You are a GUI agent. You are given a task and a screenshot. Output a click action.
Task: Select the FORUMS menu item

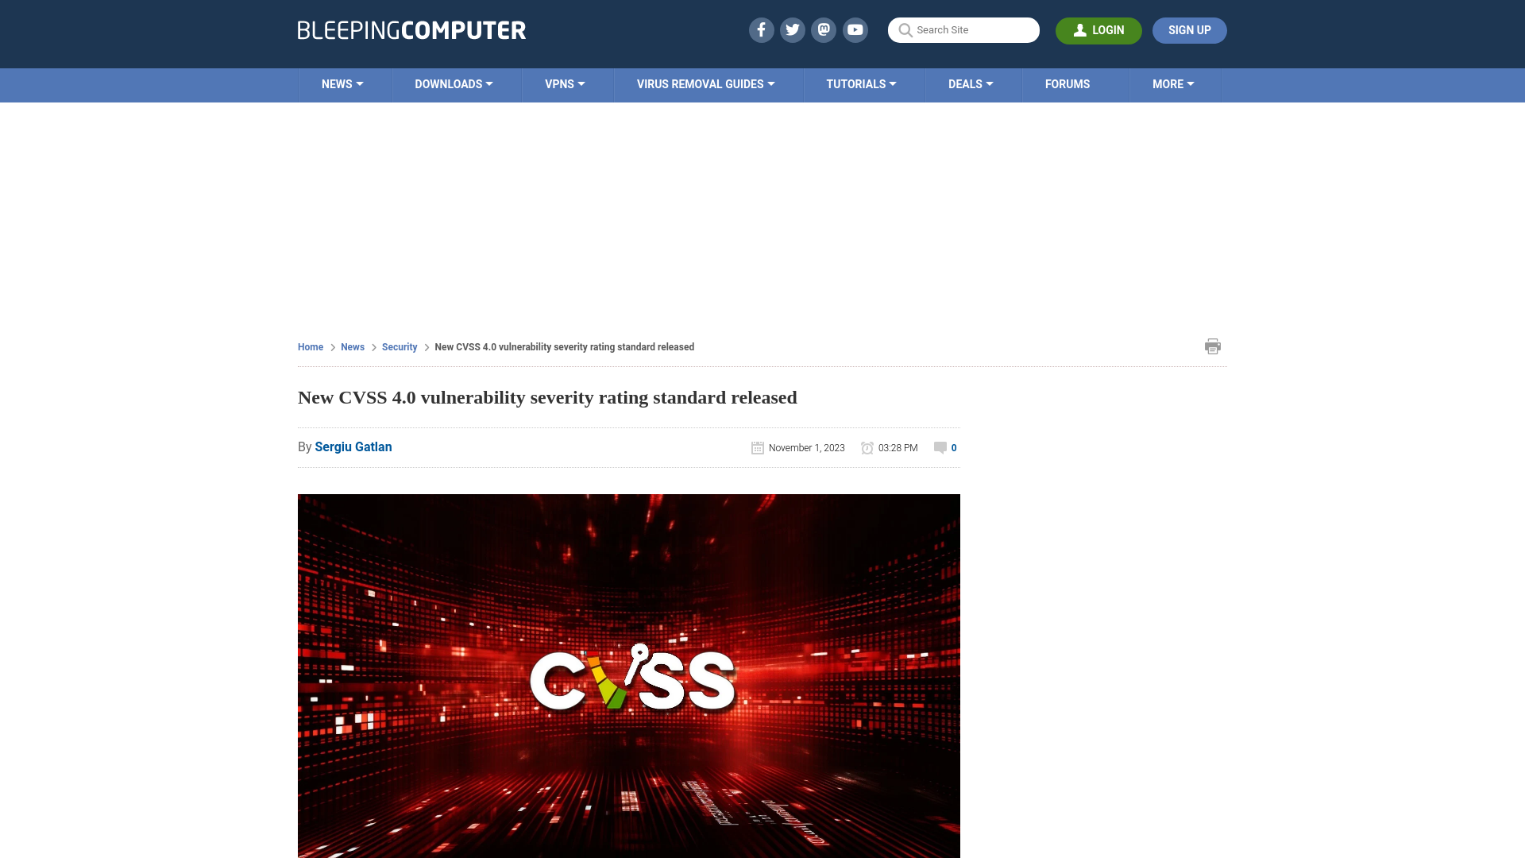tap(1067, 85)
